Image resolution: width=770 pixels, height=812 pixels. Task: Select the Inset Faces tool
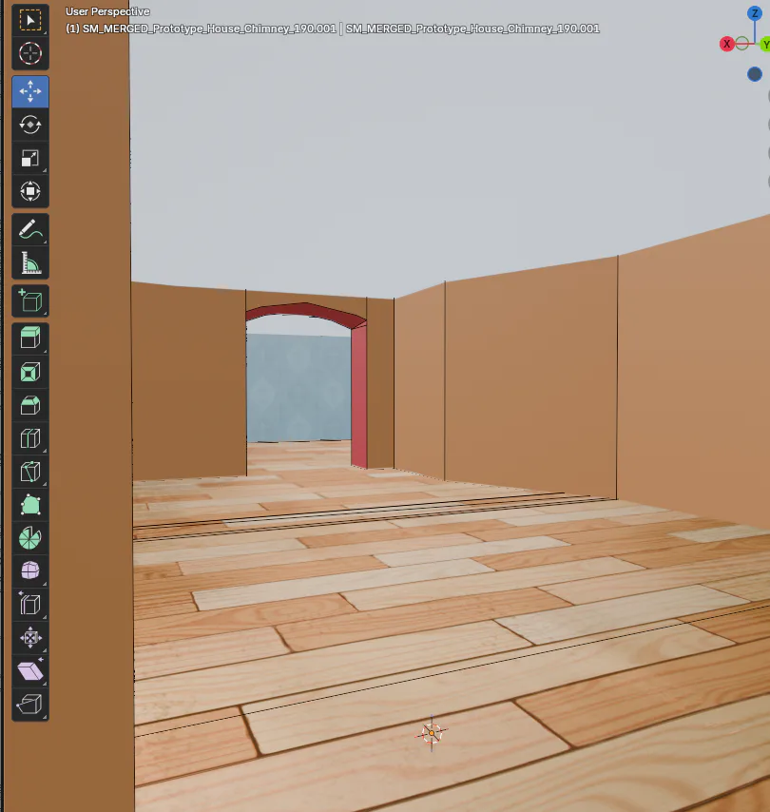[30, 372]
